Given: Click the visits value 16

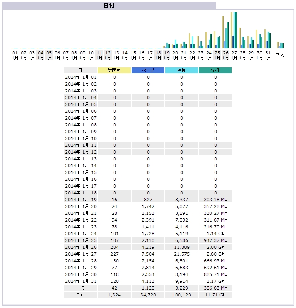Looking at the screenshot, I should point(114,200).
